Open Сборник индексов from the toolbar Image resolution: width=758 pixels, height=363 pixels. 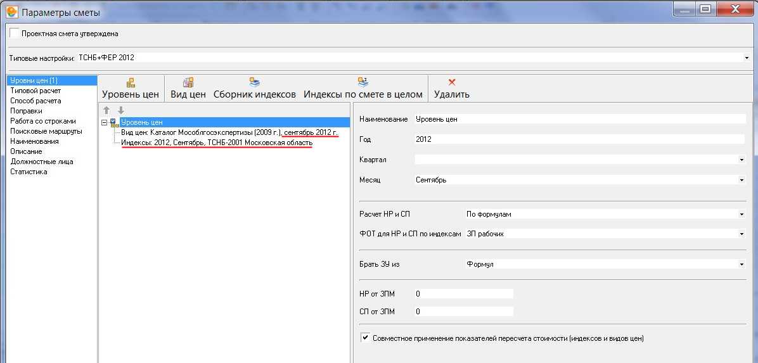coord(255,82)
